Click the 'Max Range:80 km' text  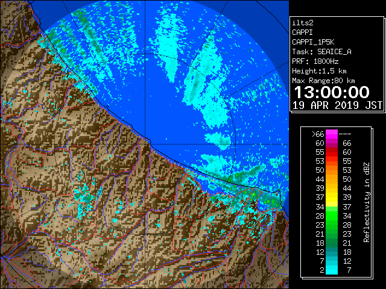pos(323,81)
